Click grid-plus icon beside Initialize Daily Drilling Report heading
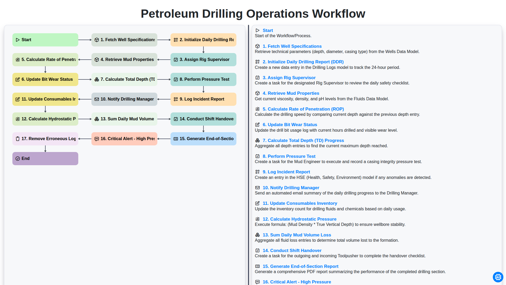Screen dimensions: 506x285 coord(257,62)
